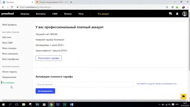Open the Chrome profile avatar icon
The image size is (190, 107).
183,7
